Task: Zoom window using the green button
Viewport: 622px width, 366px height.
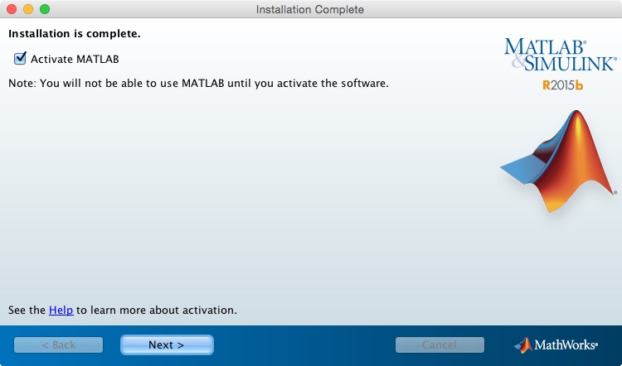Action: 44,9
